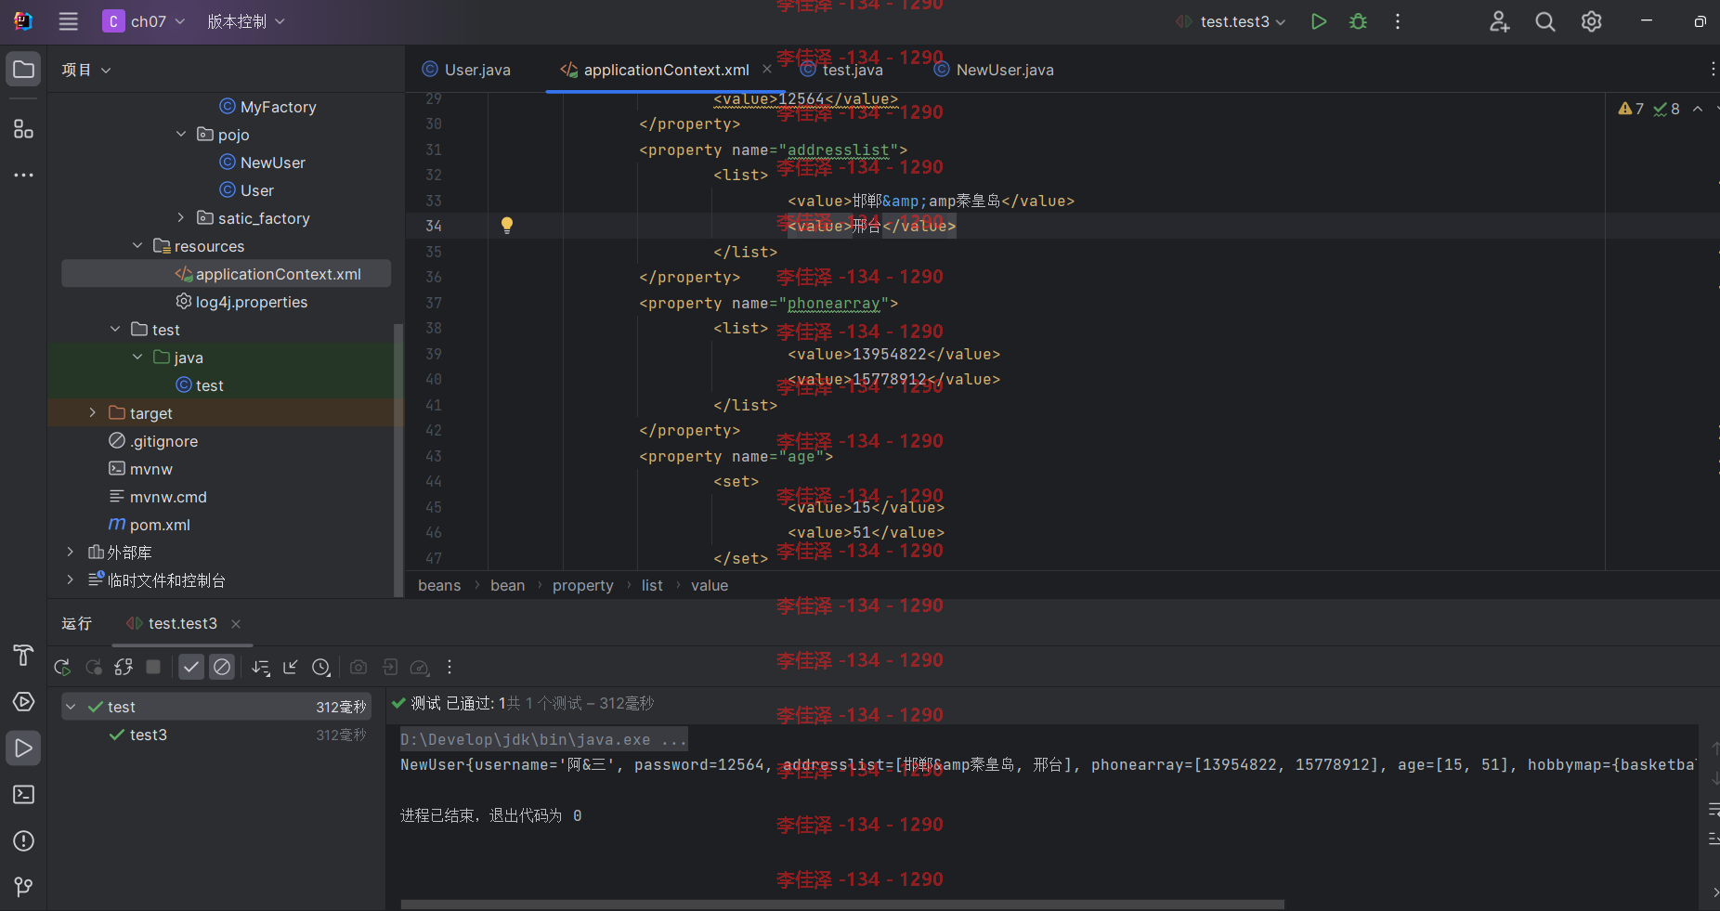Open the Terminal tool window
Image resolution: width=1720 pixels, height=911 pixels.
click(x=24, y=795)
